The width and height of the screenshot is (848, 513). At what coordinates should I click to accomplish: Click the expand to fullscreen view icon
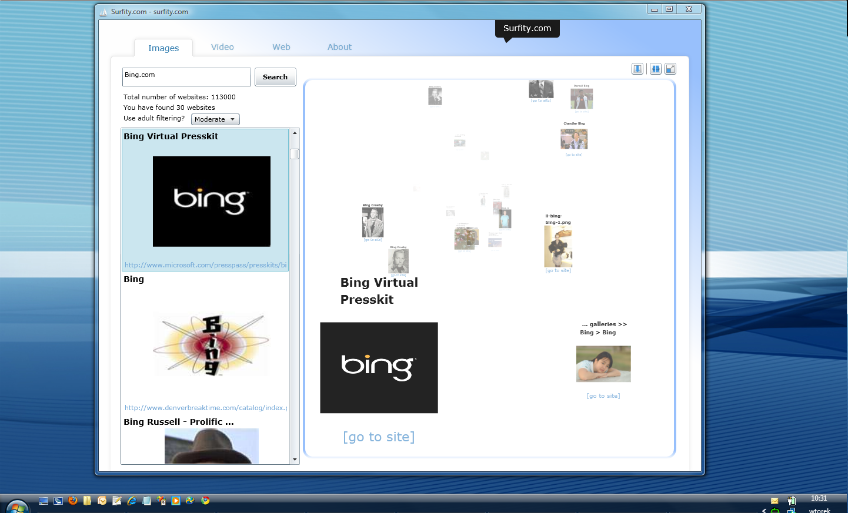(x=670, y=69)
